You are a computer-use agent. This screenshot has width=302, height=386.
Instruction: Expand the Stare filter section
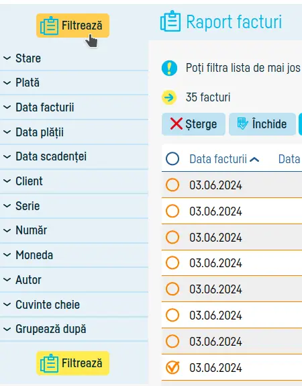click(74, 58)
